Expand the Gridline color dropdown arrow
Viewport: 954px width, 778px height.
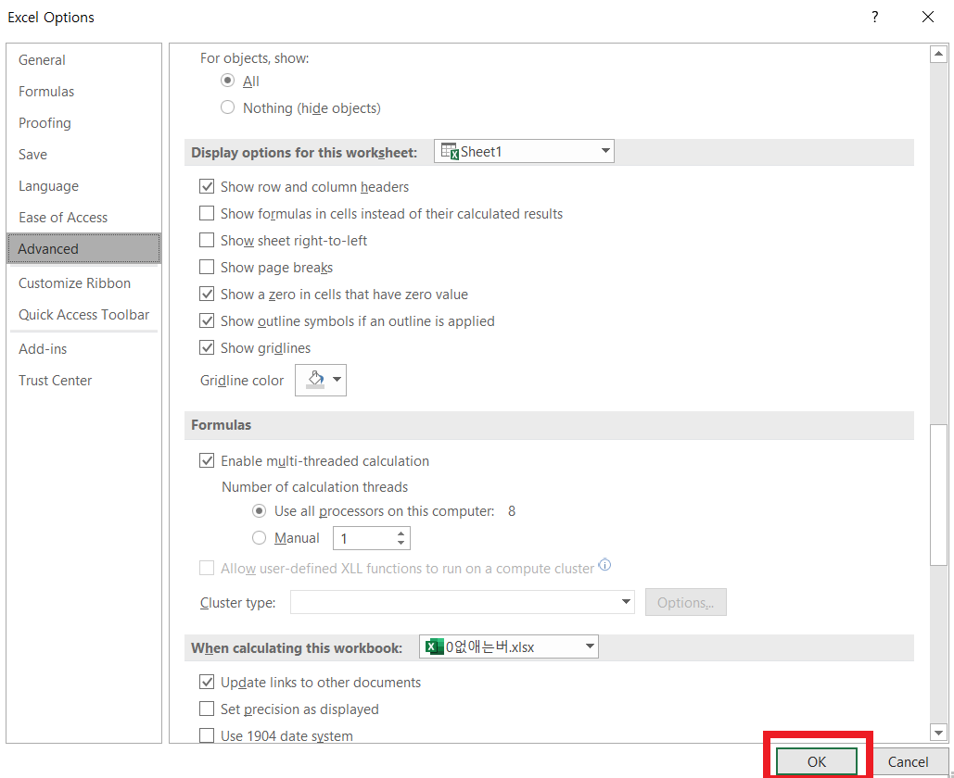[x=337, y=380]
